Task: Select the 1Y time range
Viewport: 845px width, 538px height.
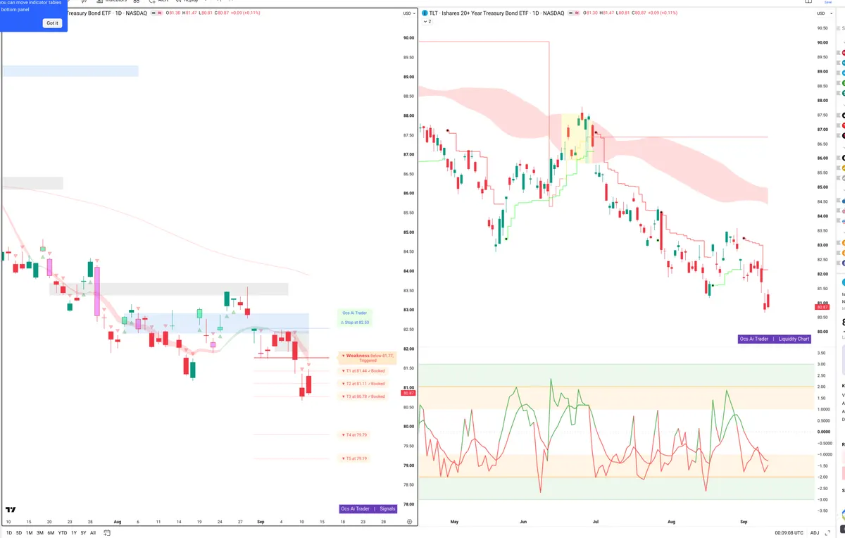Action: tap(74, 532)
